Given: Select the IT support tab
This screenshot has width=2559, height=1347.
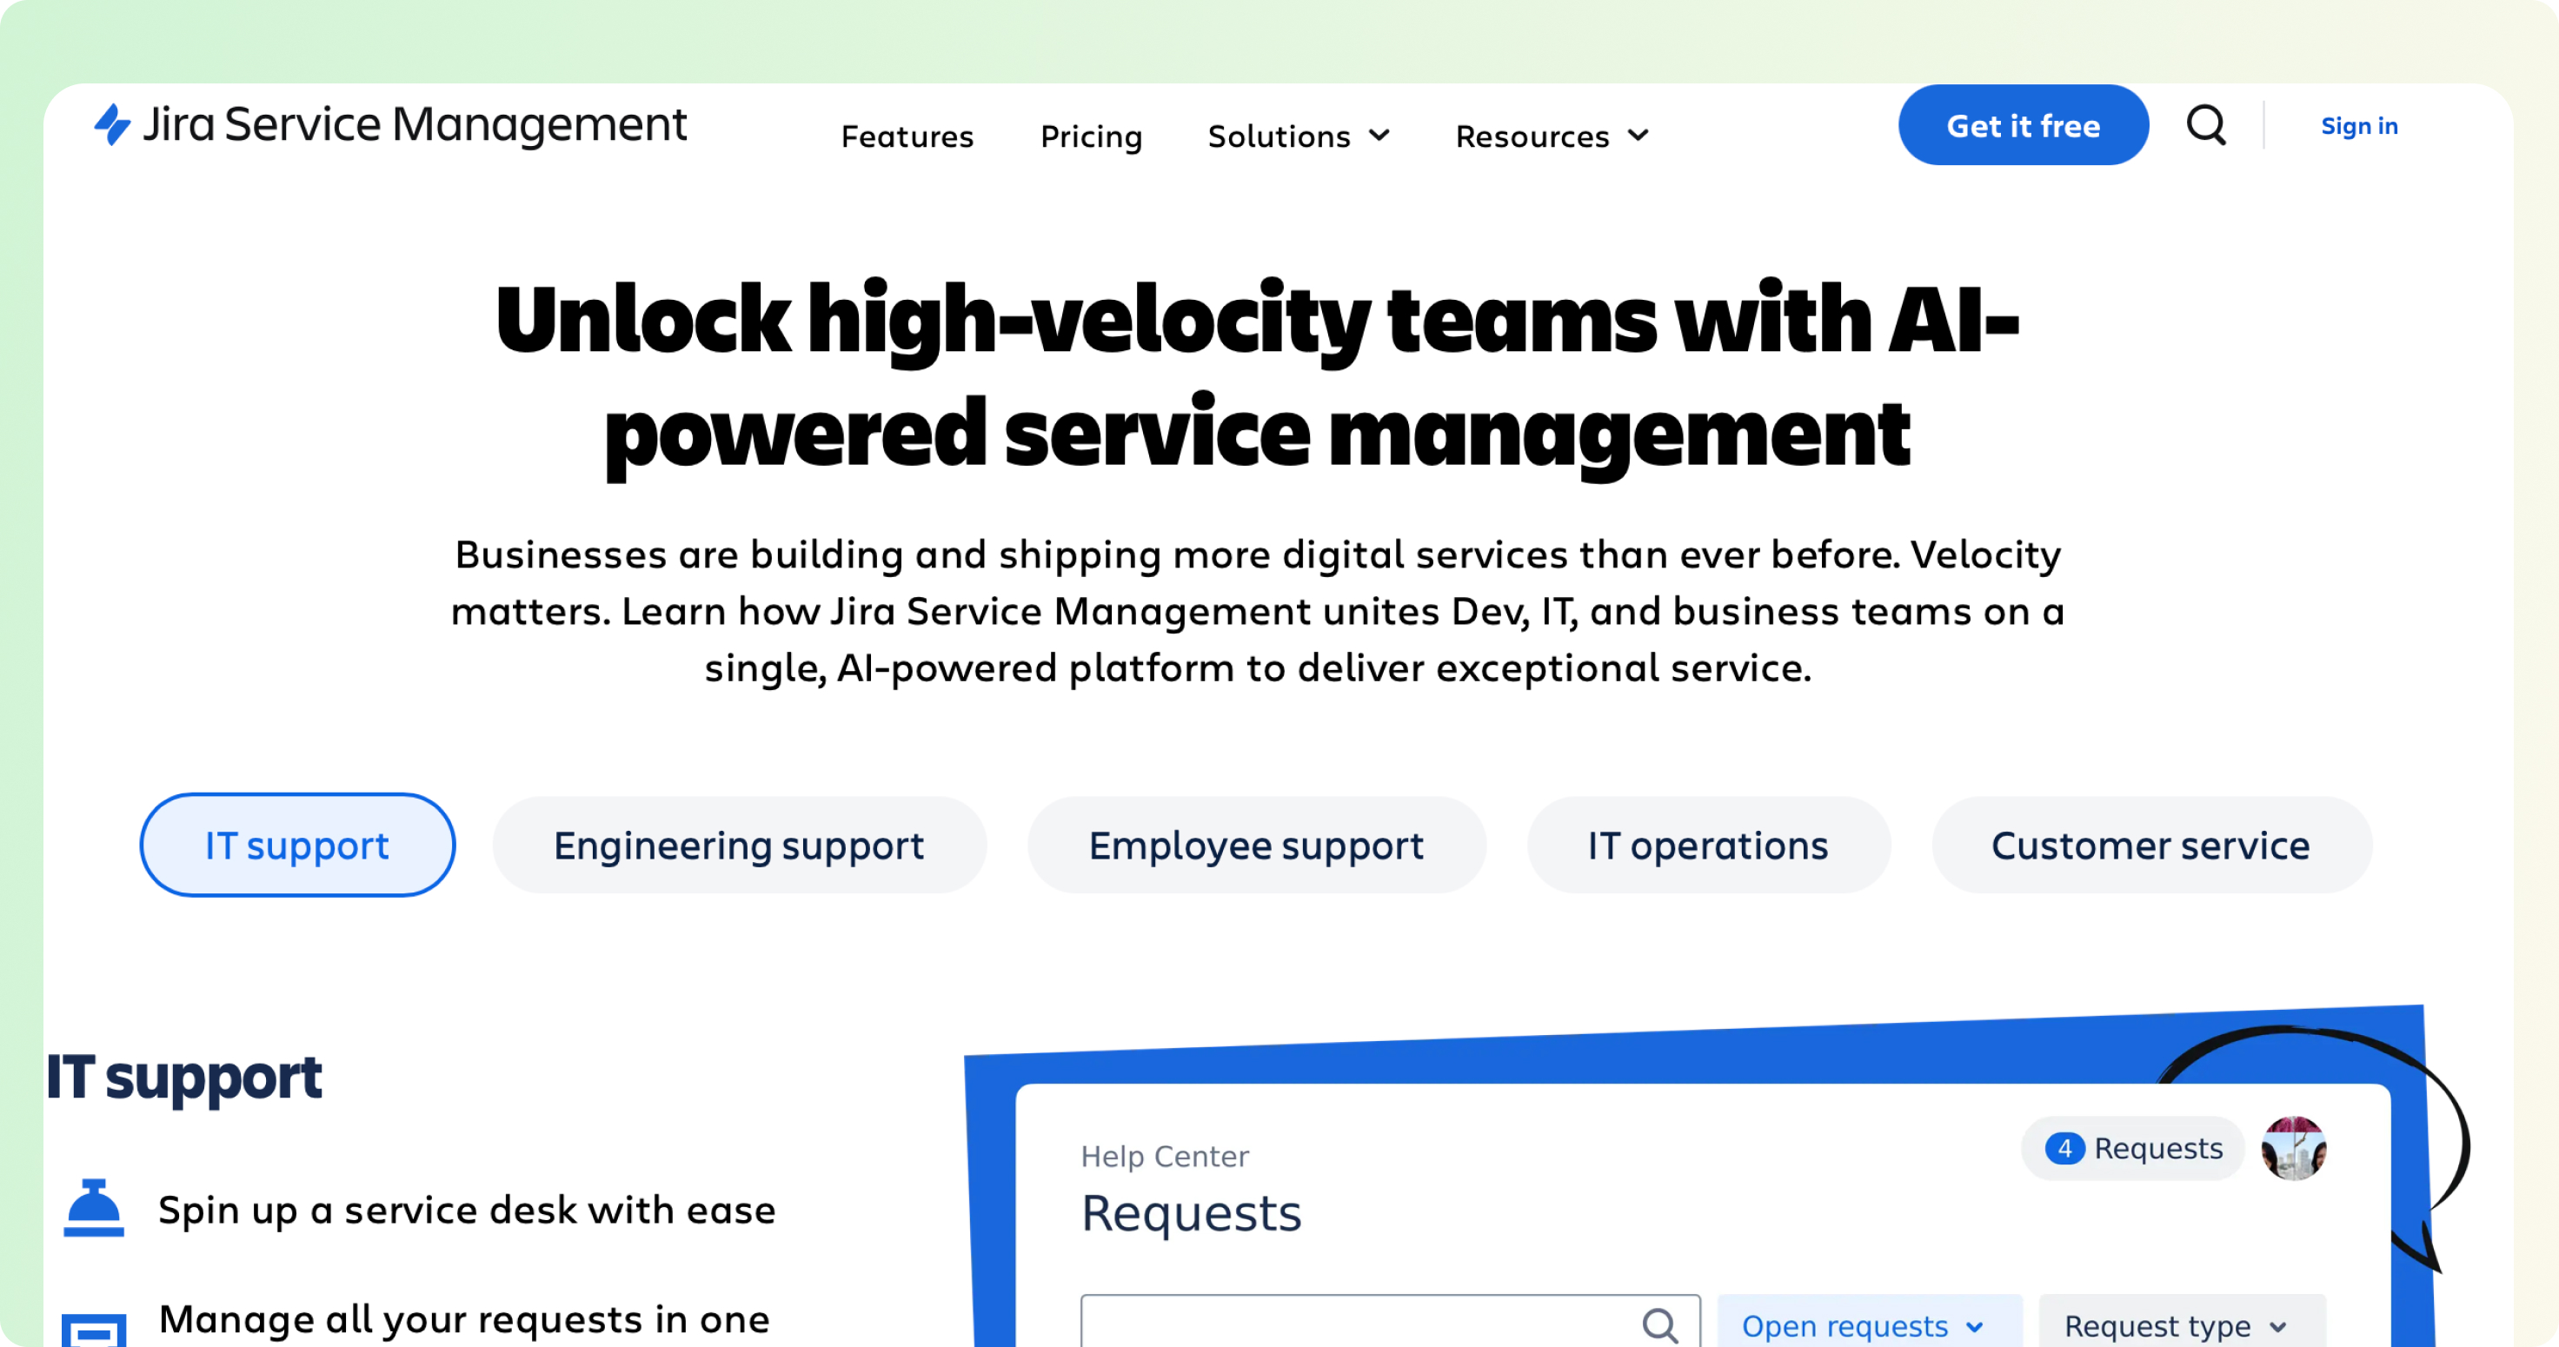Looking at the screenshot, I should (297, 846).
